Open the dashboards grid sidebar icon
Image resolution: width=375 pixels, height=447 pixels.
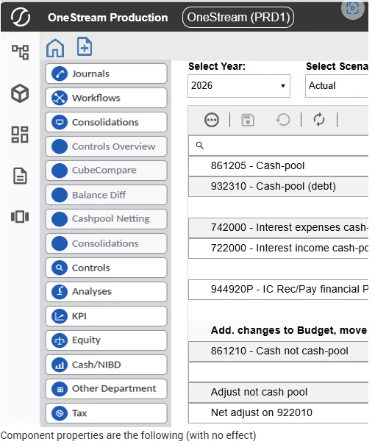(20, 135)
